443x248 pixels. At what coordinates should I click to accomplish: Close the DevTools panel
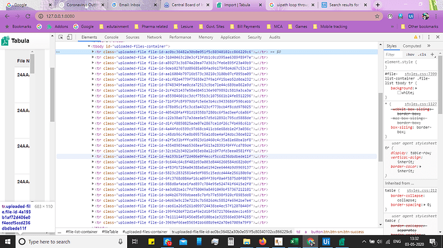click(438, 37)
